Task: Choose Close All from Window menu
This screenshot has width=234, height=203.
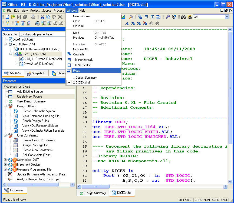Action: click(x=93, y=26)
